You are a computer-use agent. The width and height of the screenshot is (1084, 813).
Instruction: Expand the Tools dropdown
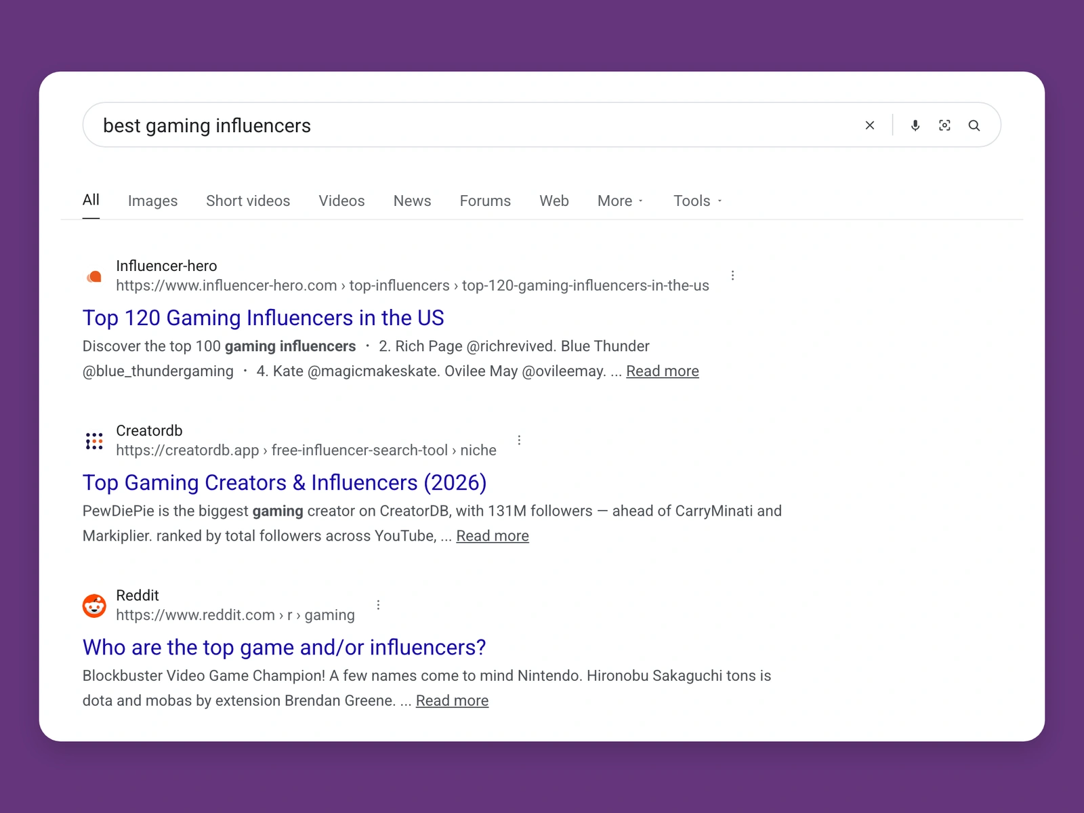coord(698,201)
